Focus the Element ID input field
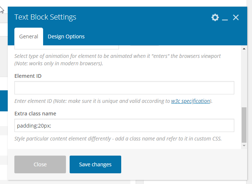Screen dimensions: 252x184 pos(124,88)
